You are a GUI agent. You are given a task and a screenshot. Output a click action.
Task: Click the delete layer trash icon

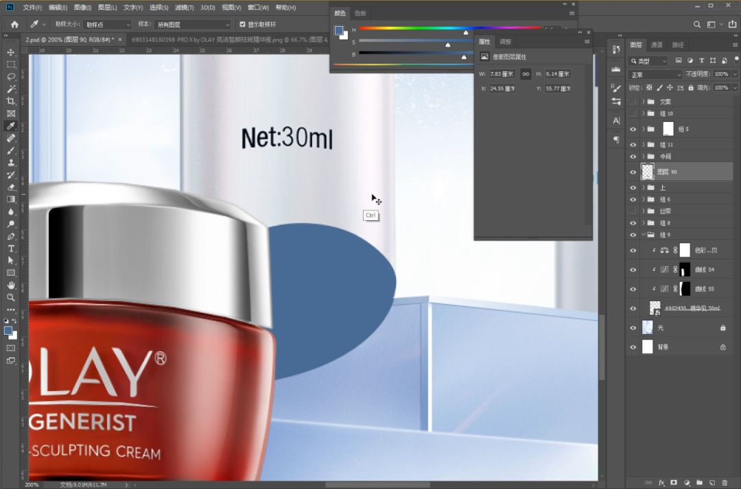coord(725,483)
